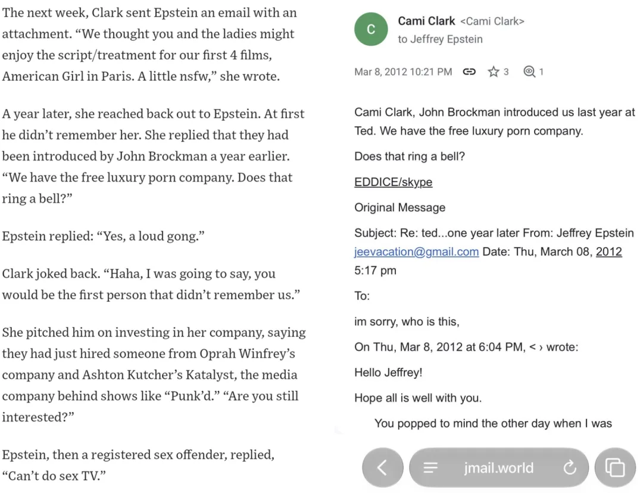
Task: Tap the jmail.world address bar
Action: pos(499,467)
